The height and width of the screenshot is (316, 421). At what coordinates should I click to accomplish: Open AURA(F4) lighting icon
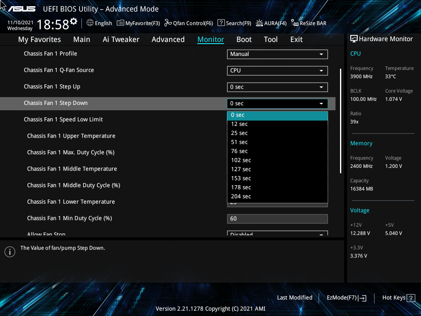click(259, 23)
